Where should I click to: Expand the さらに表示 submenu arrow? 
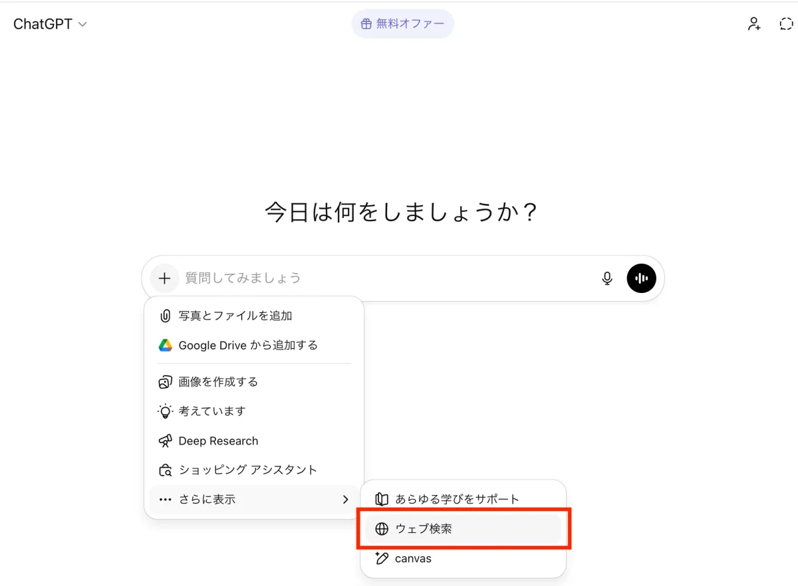345,500
